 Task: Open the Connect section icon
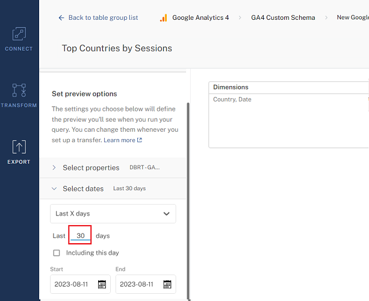[19, 34]
